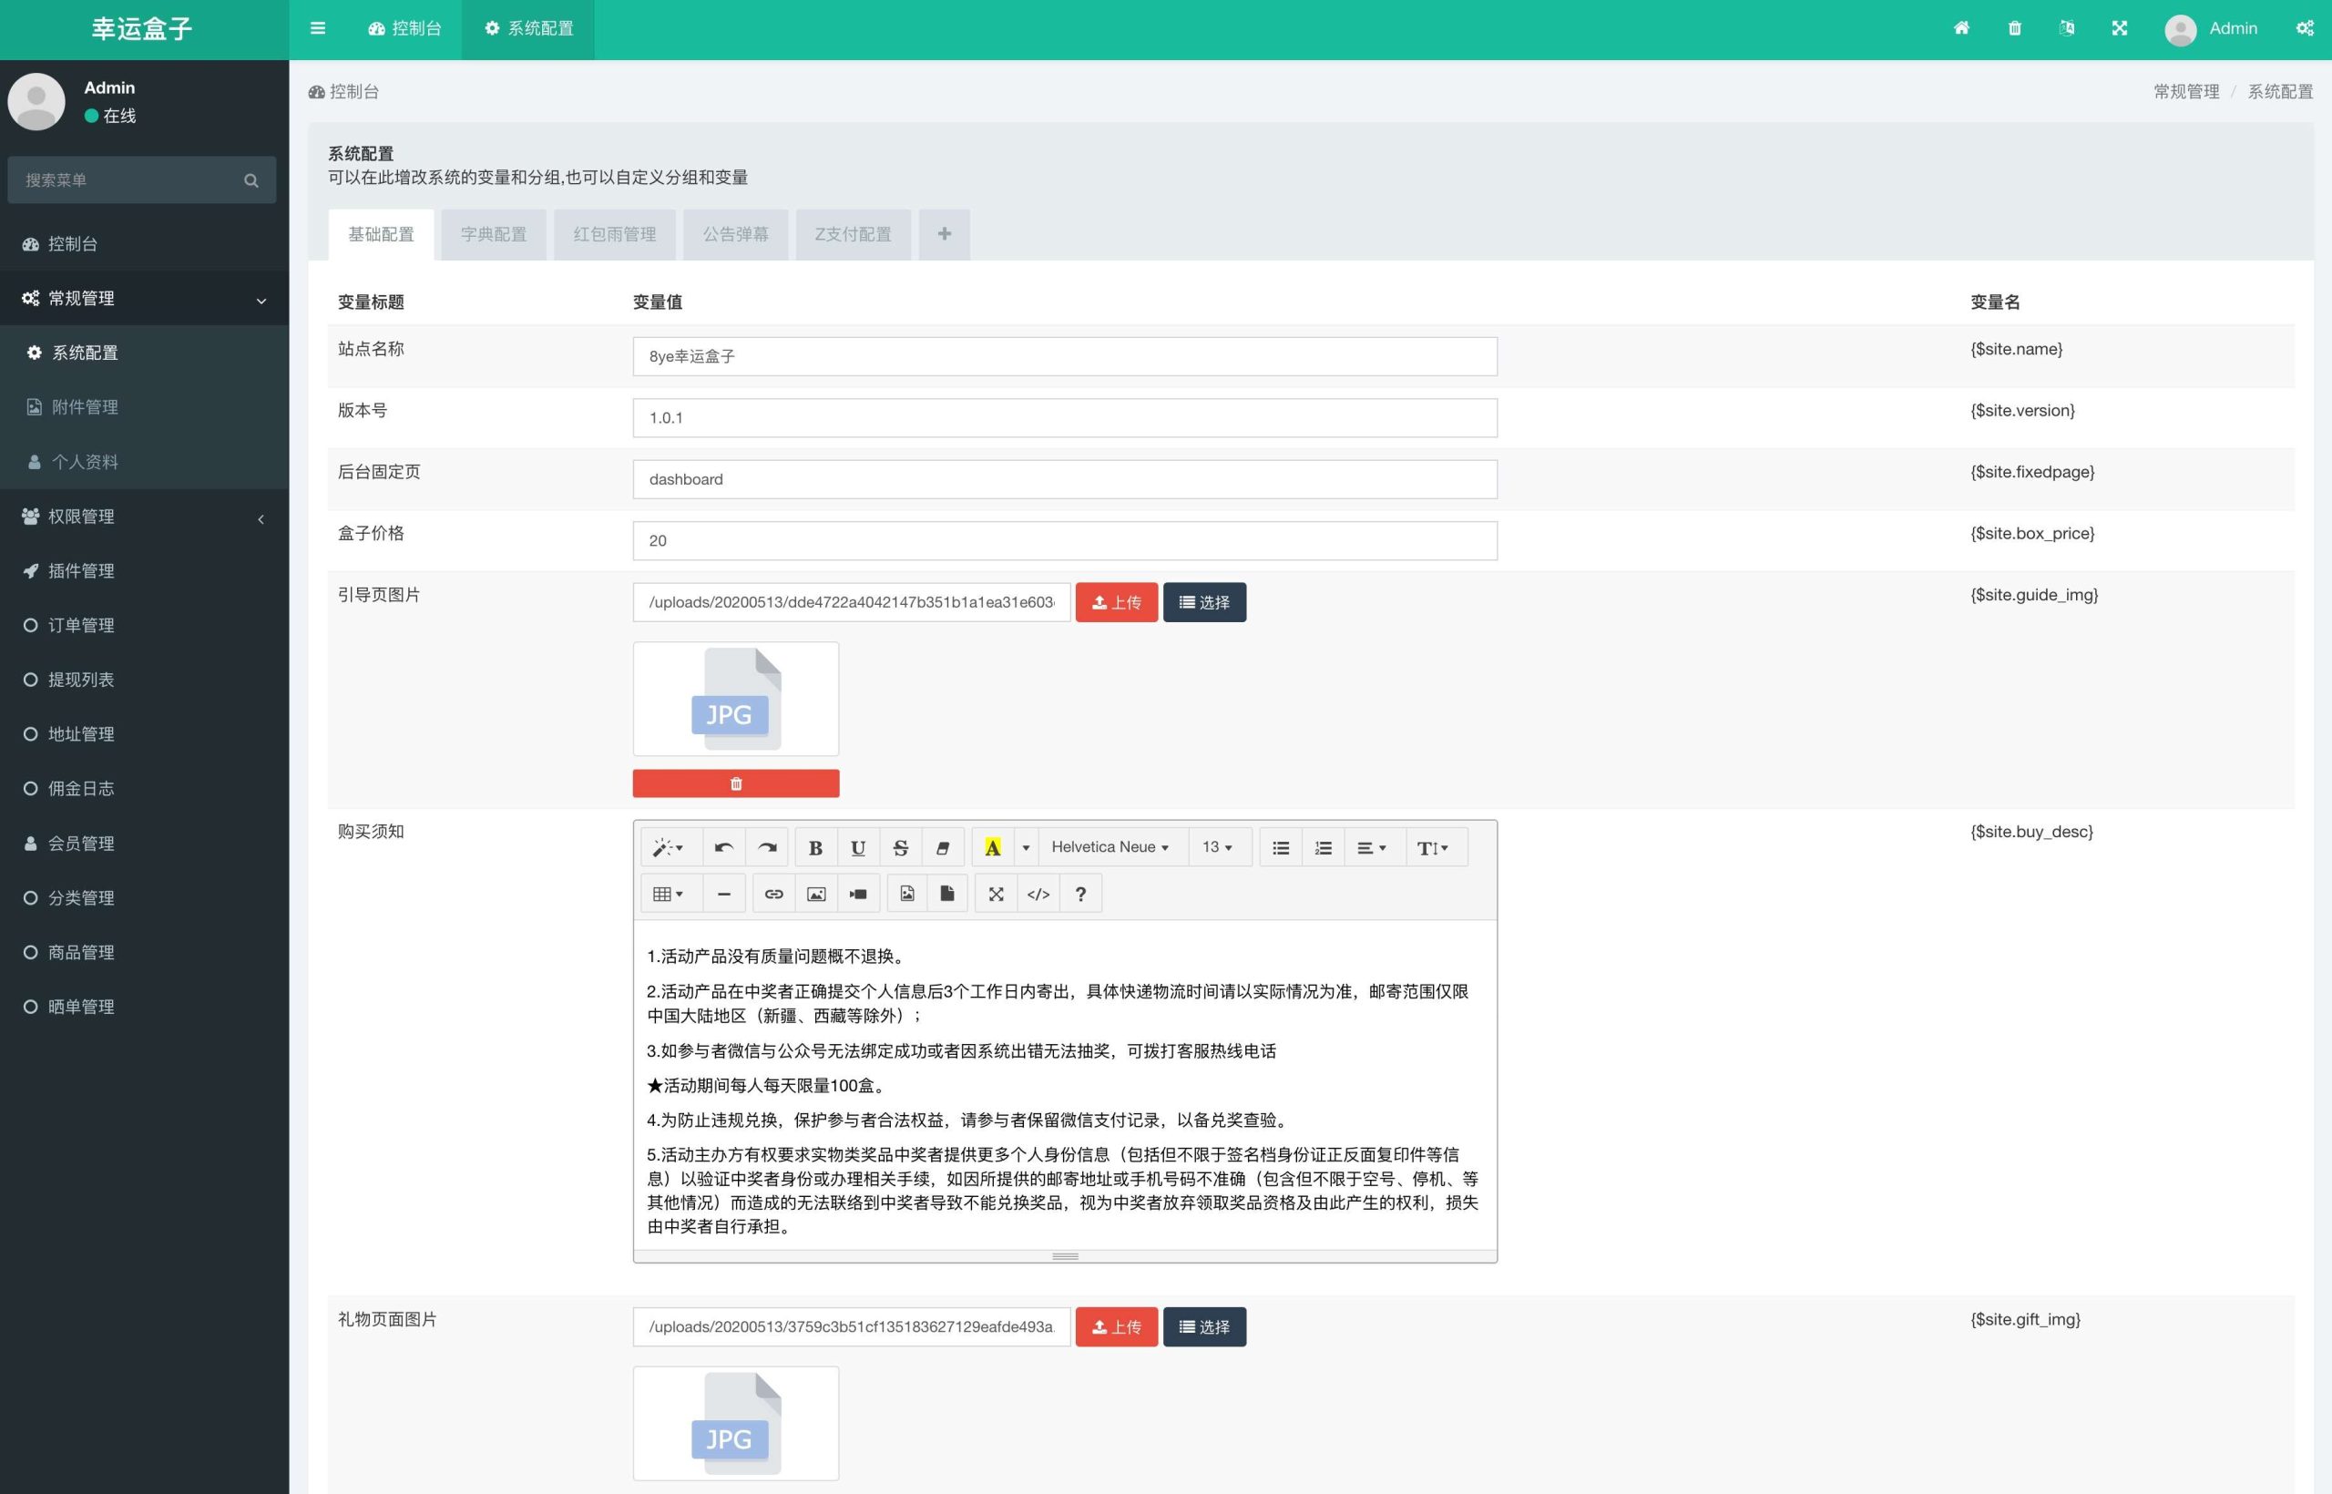The height and width of the screenshot is (1494, 2332).
Task: Click 上传 button for 引导页图片
Action: click(x=1117, y=601)
